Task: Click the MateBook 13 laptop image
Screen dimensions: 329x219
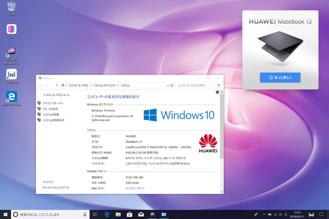Action: pyautogui.click(x=280, y=46)
